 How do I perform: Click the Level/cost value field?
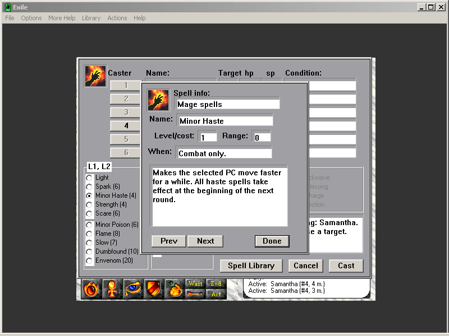(x=207, y=137)
